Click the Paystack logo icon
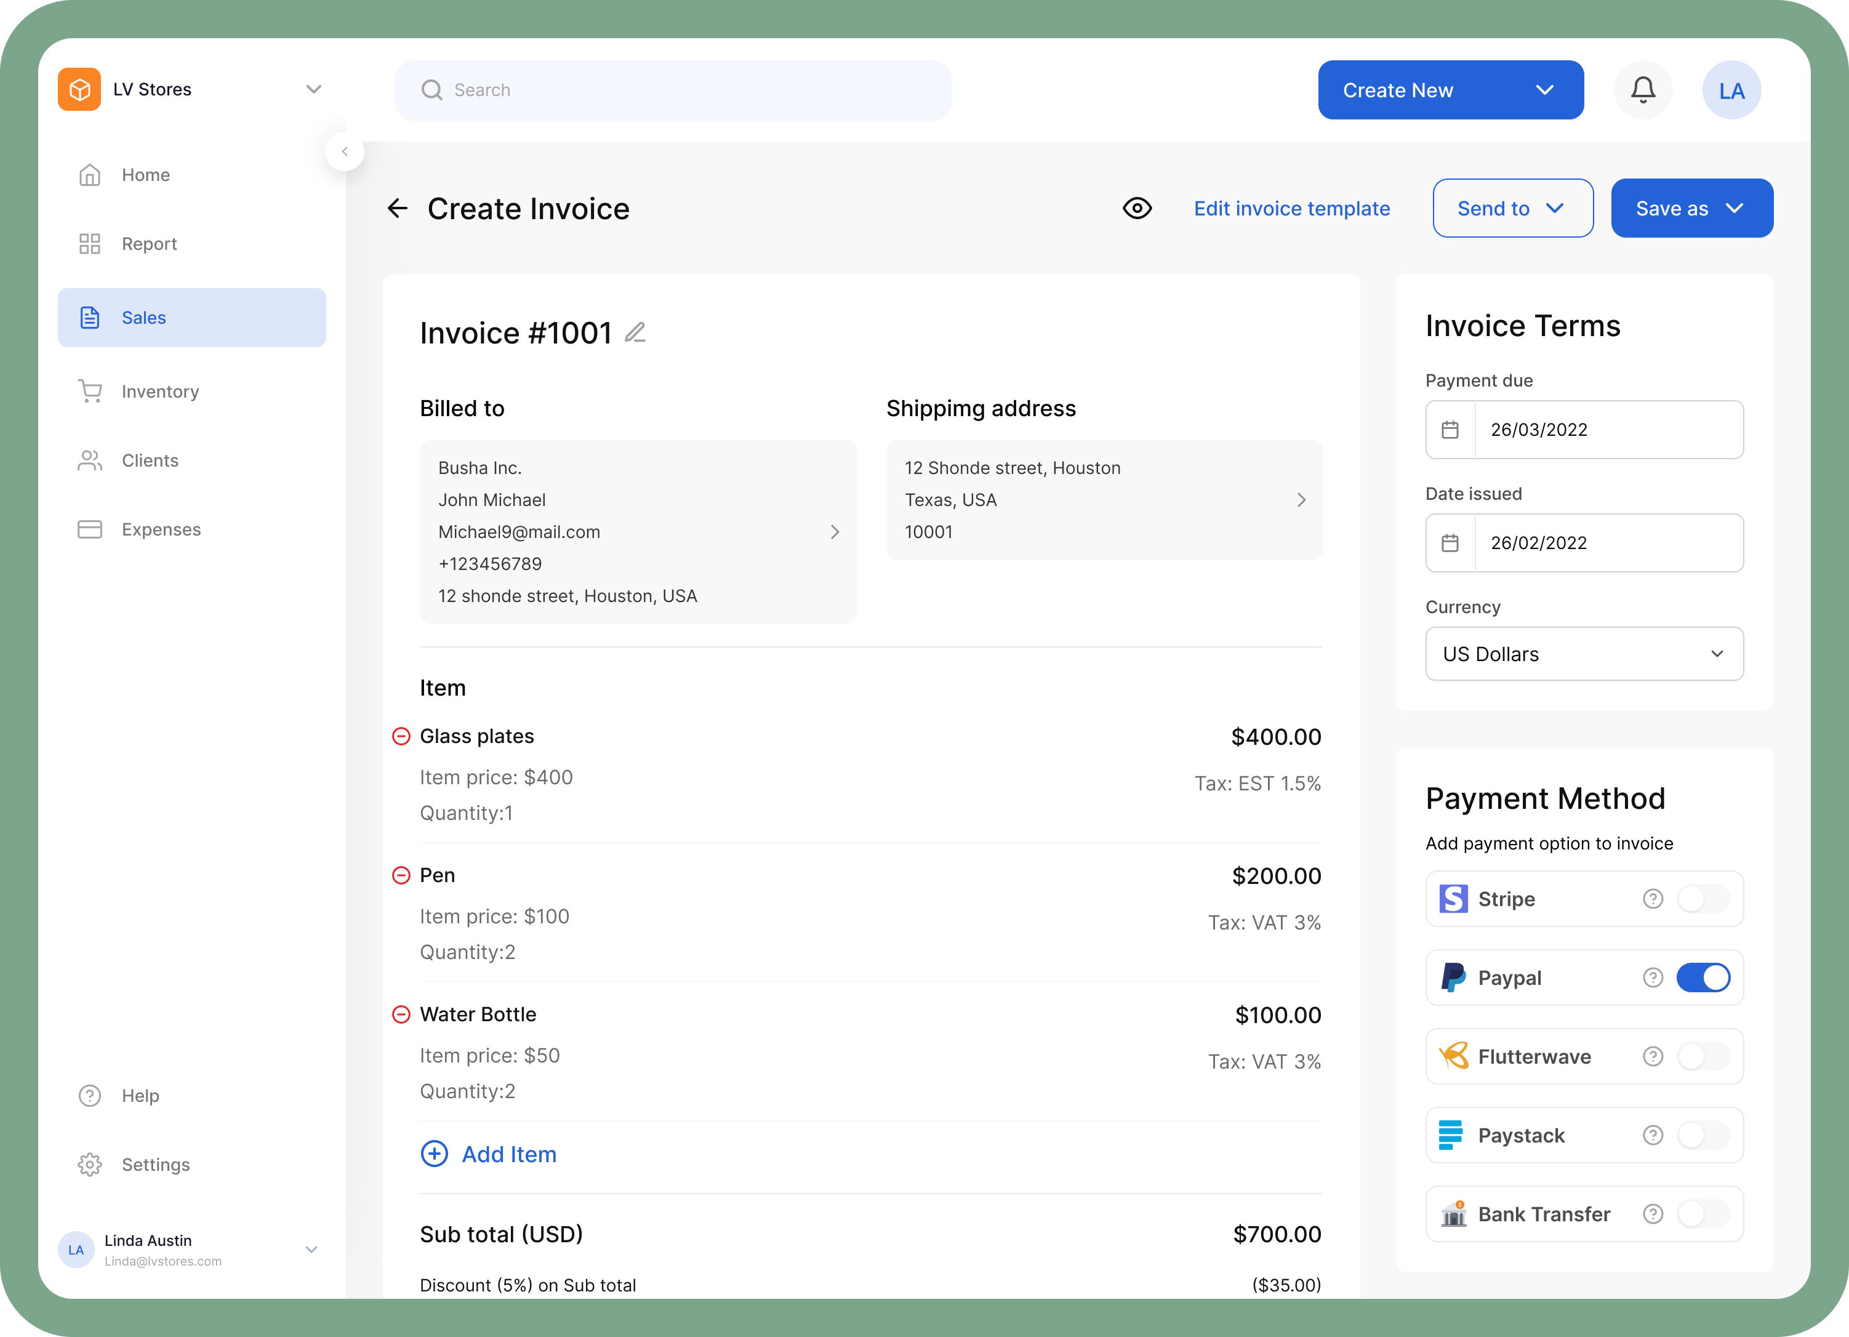The image size is (1849, 1337). click(x=1450, y=1135)
